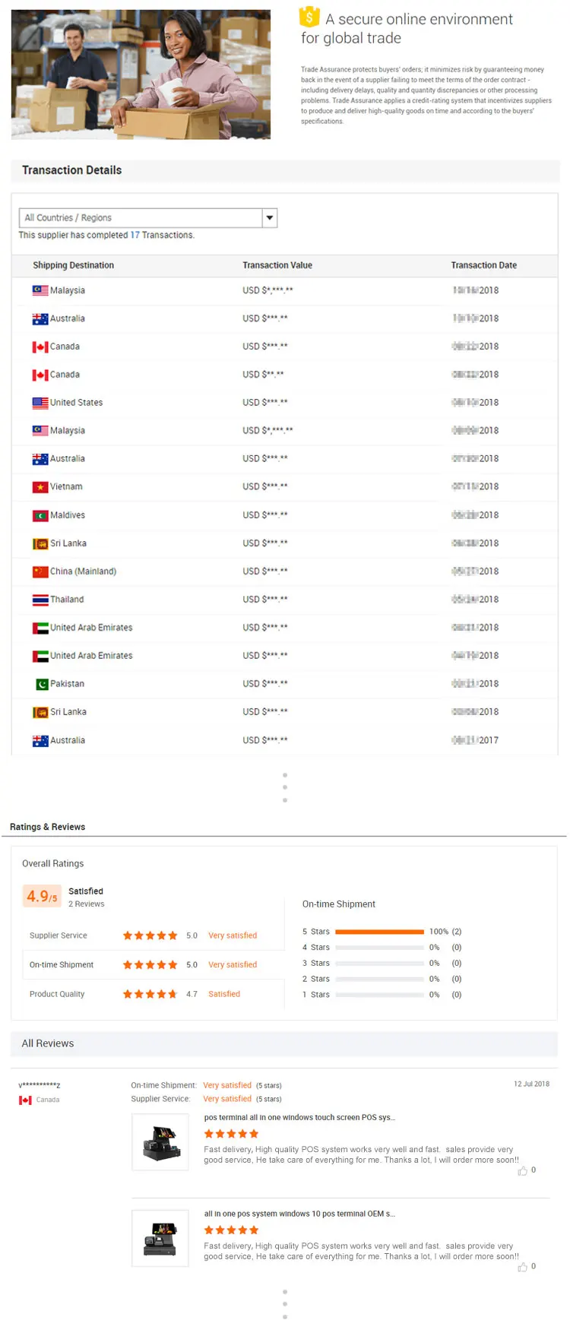Open the pos terminal all in one product thumbnail
Image resolution: width=570 pixels, height=1339 pixels.
click(x=160, y=1142)
